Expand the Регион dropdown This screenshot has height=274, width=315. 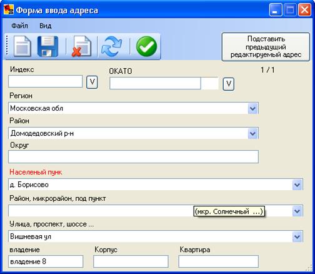252,108
